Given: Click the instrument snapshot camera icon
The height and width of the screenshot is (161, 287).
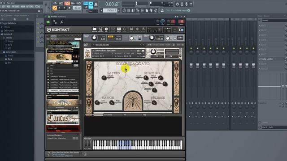Looking at the screenshot, I should [138, 51].
